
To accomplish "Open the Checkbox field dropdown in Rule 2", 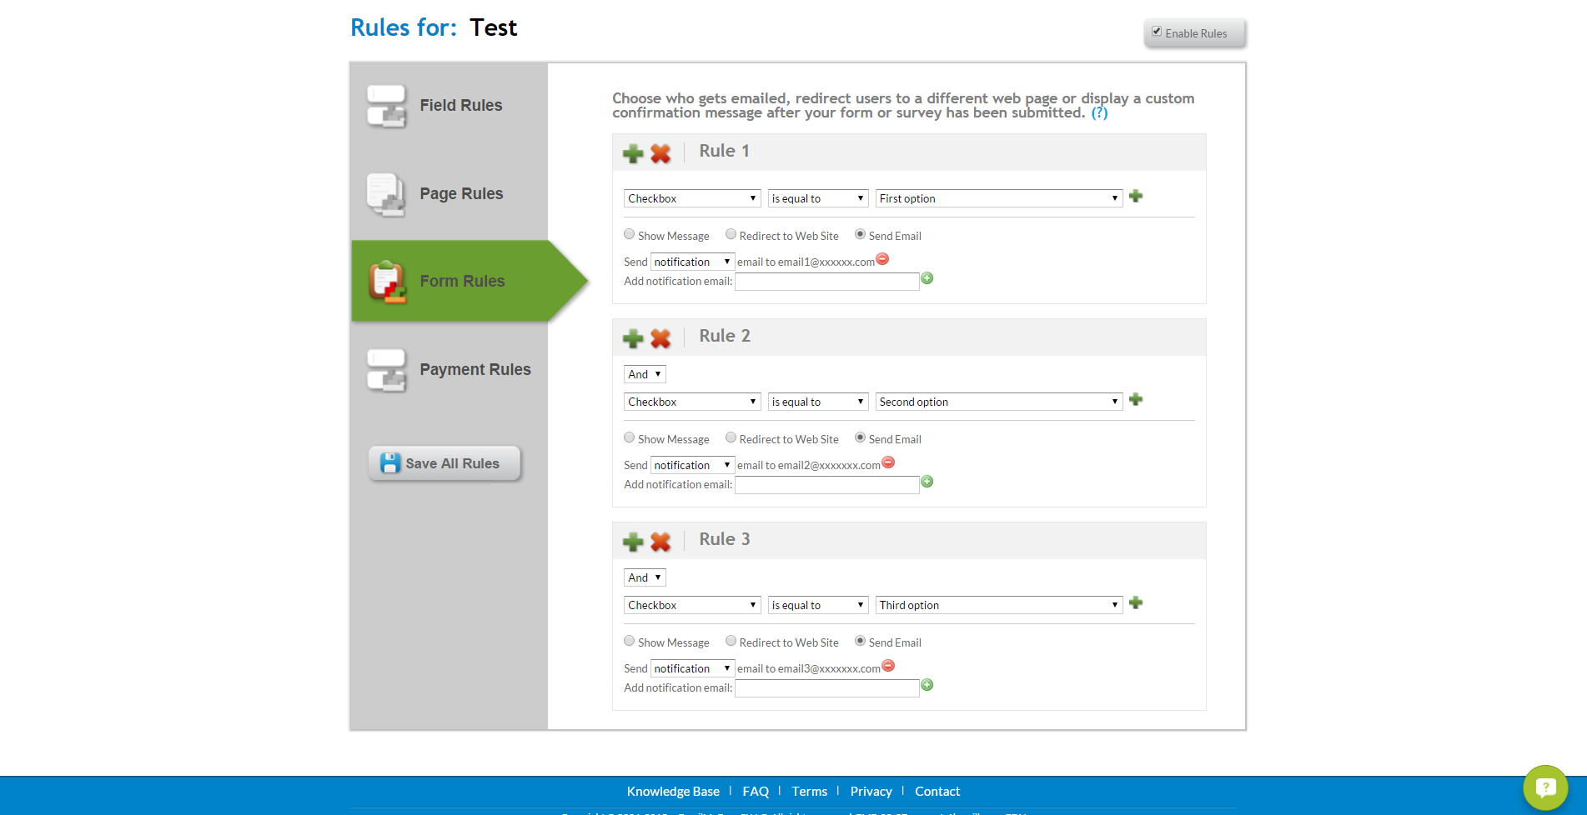I will tap(692, 402).
